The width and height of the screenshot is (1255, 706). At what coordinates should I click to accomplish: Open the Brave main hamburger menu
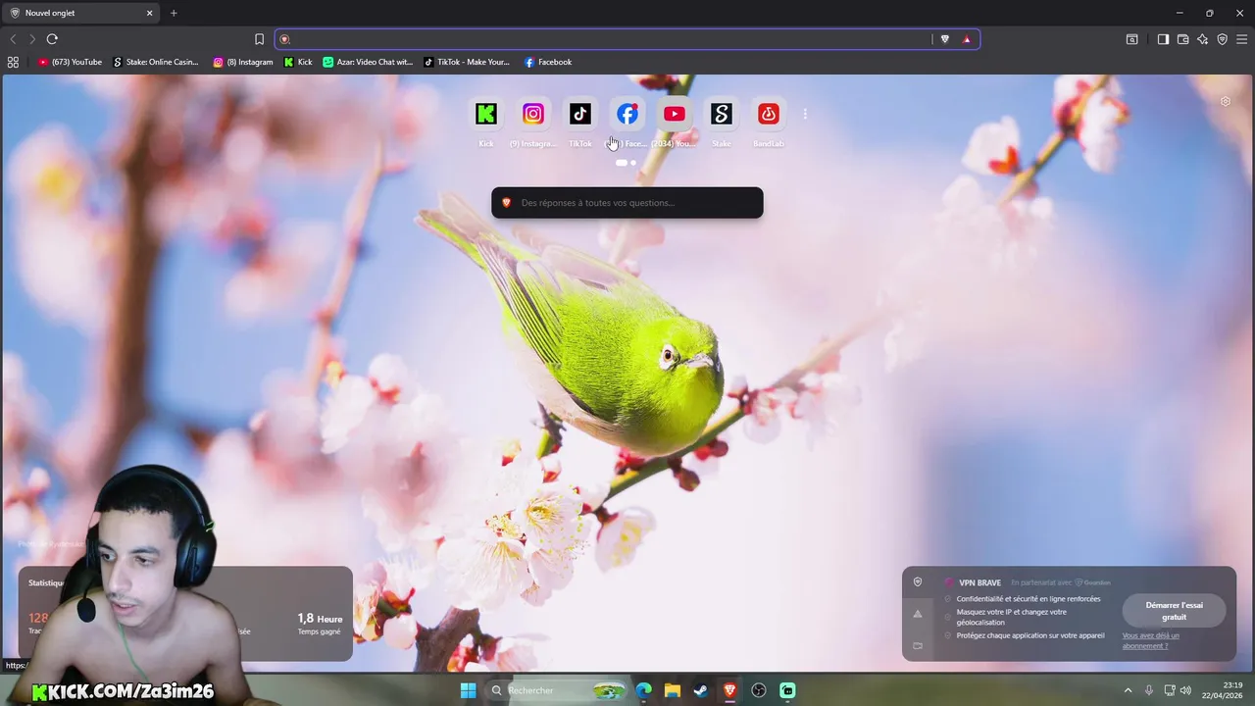pos(1242,39)
